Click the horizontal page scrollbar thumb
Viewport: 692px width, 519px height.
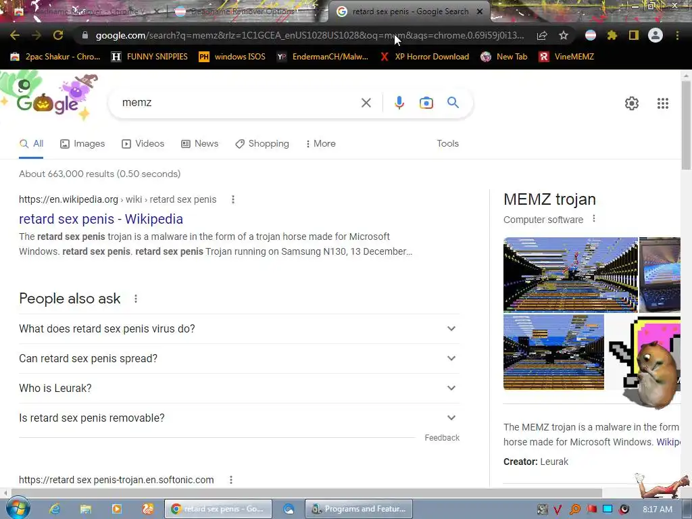pyautogui.click(x=306, y=493)
